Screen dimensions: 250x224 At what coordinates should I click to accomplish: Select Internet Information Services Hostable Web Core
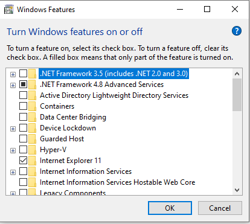[x=118, y=182]
